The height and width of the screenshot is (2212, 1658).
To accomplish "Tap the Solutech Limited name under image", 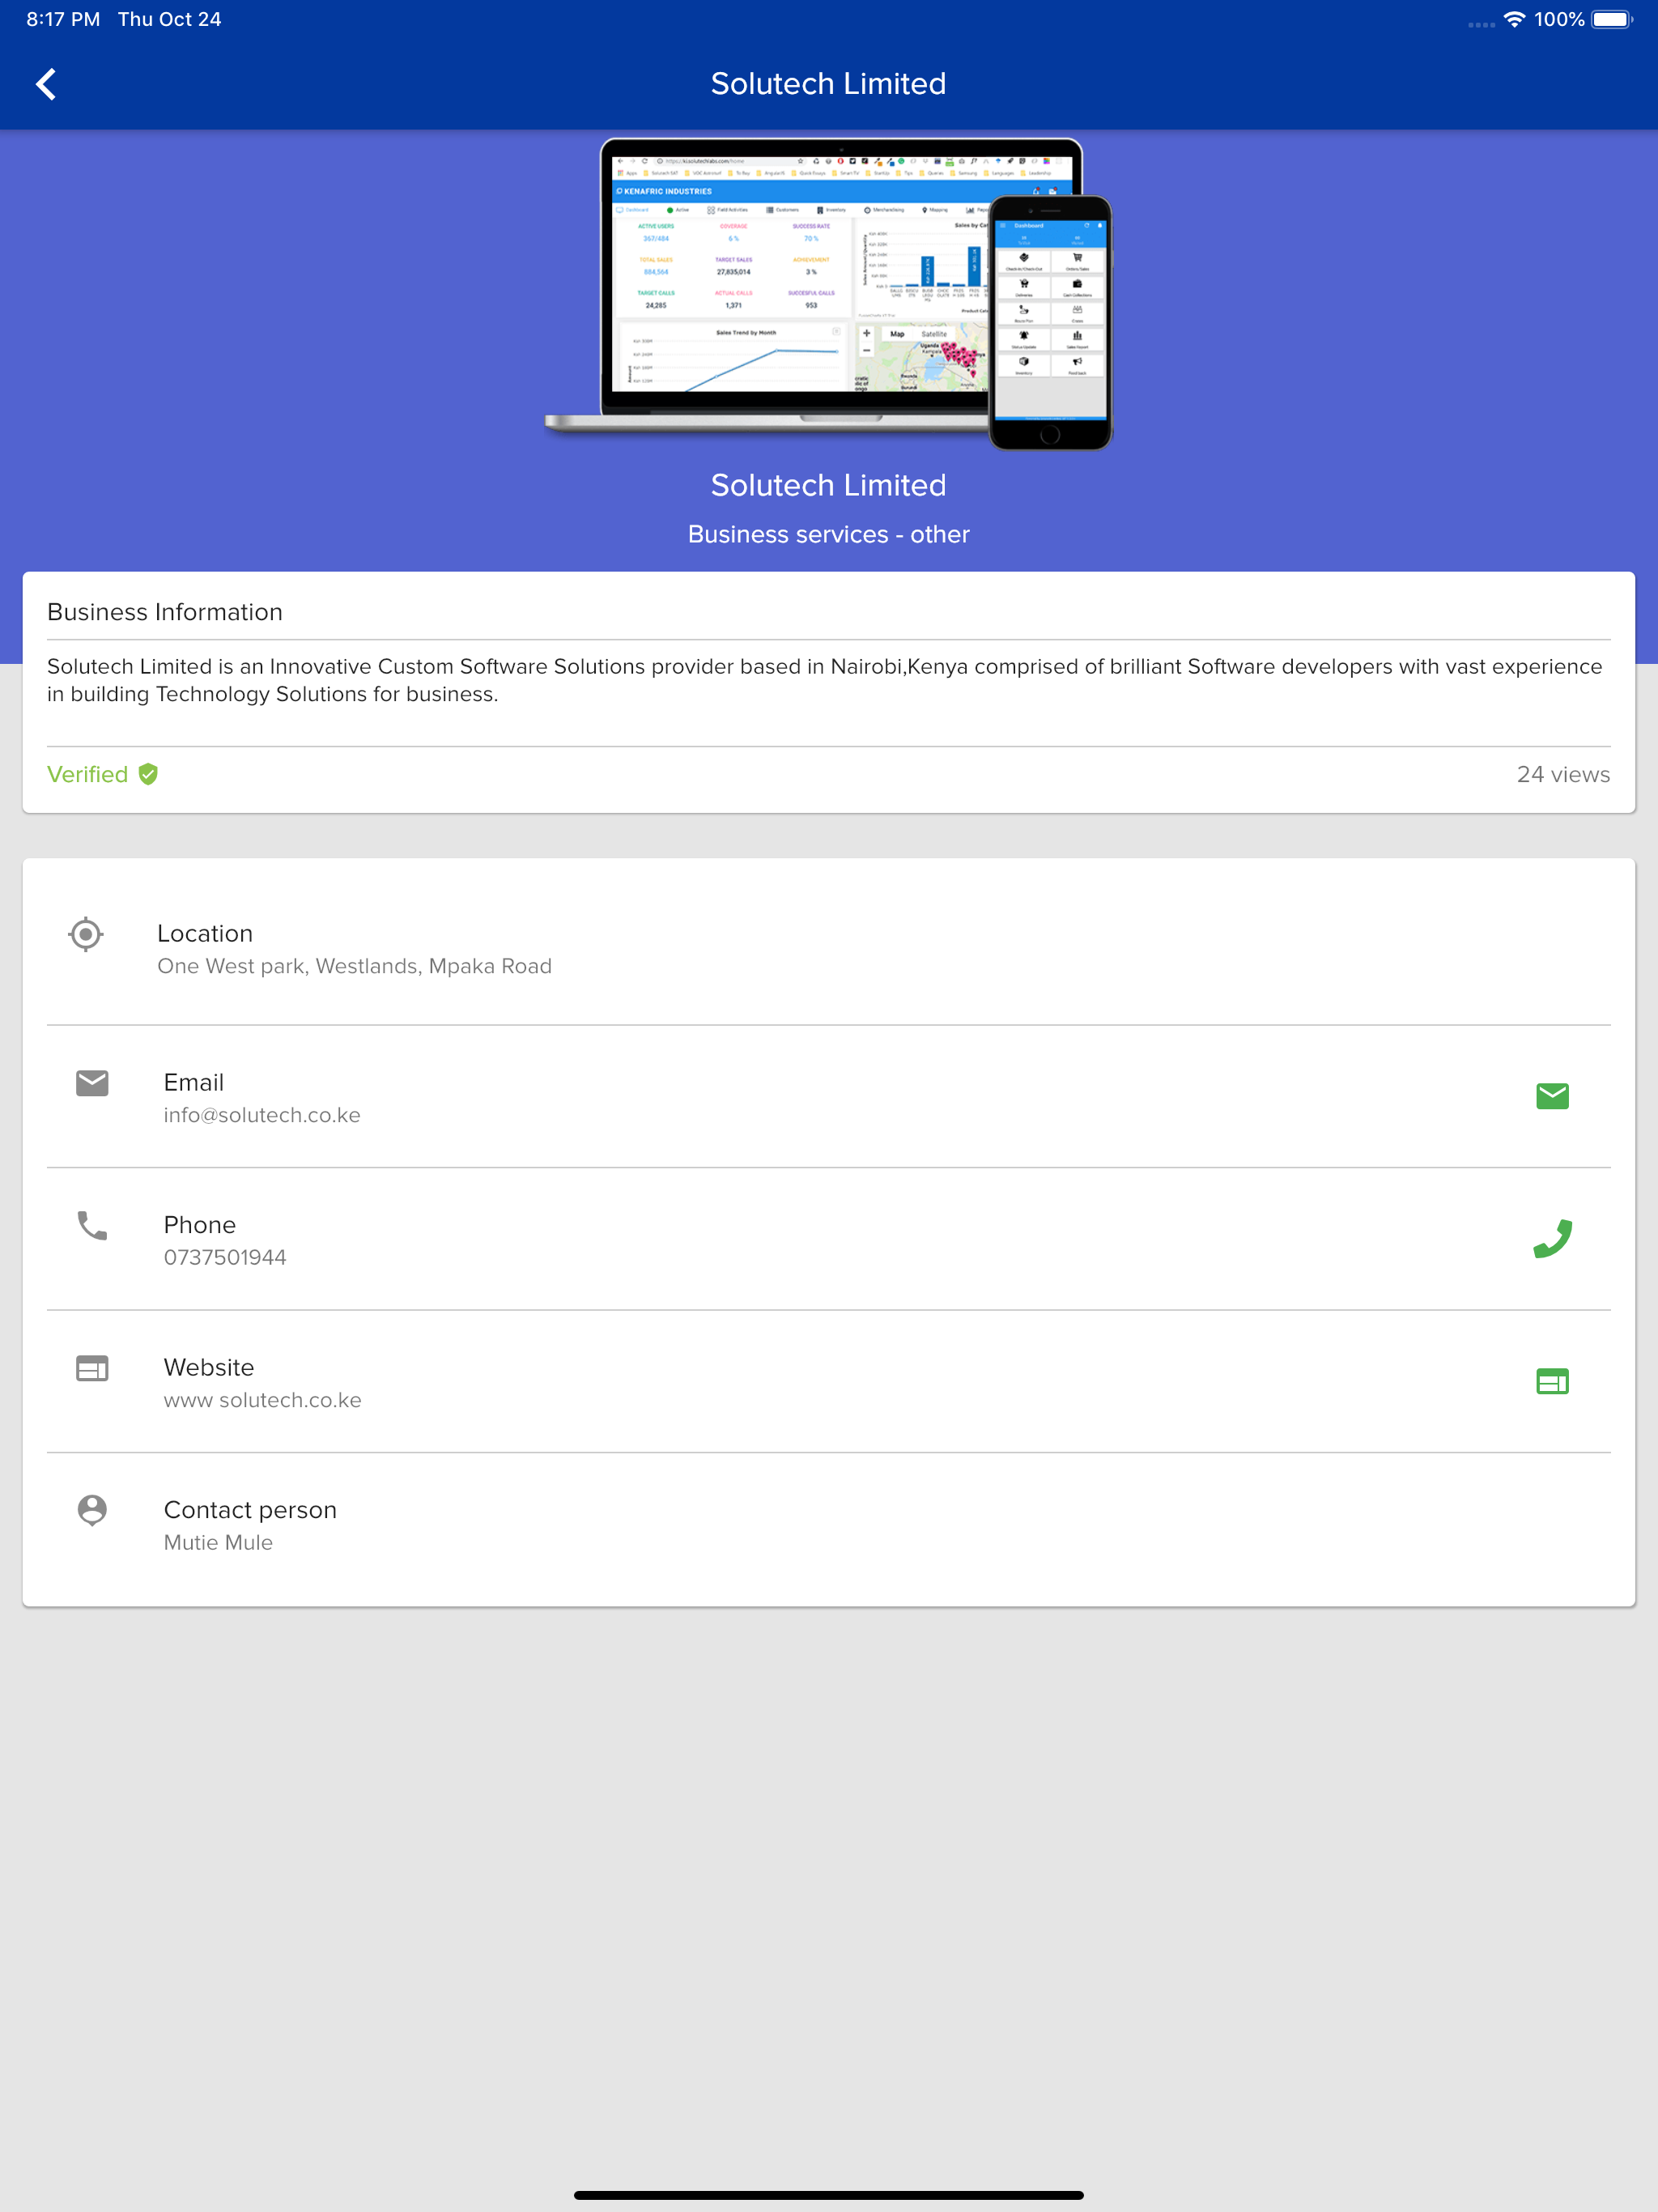I will (x=829, y=485).
